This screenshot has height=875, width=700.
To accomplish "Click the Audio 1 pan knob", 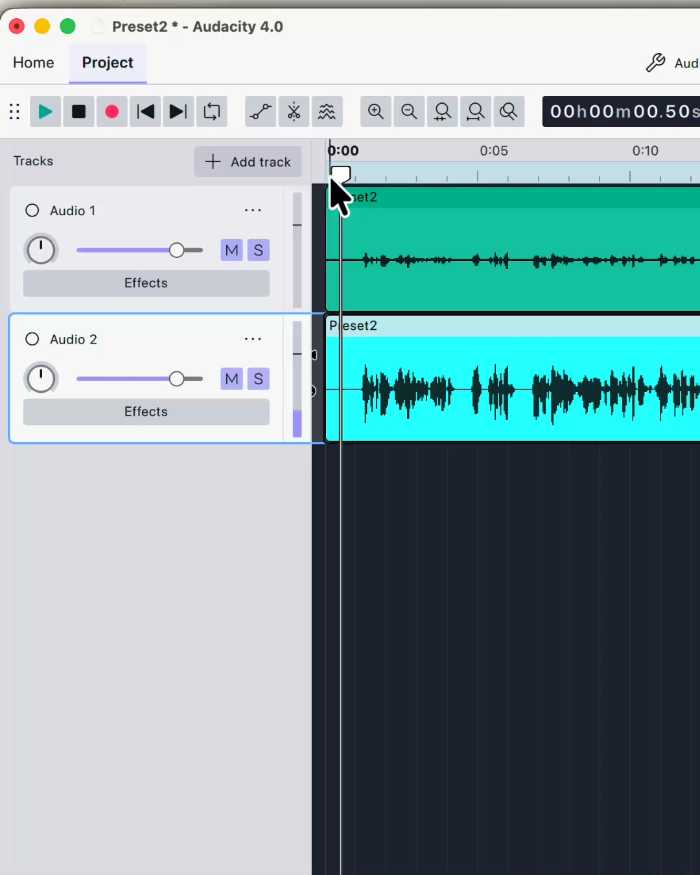I will click(x=41, y=250).
